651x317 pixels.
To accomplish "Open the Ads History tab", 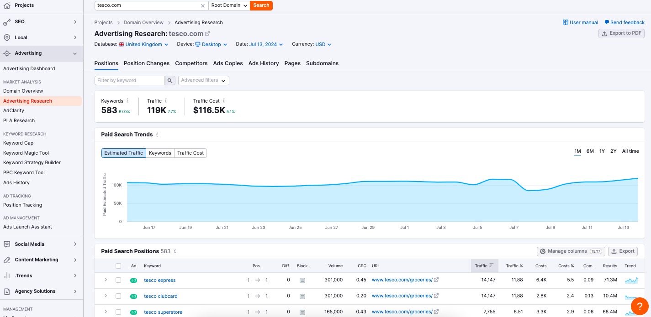I will point(264,63).
